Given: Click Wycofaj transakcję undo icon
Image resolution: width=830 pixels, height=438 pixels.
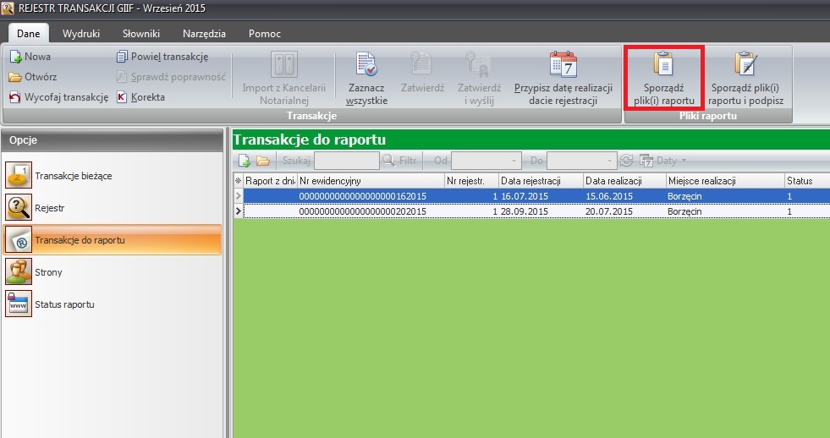Looking at the screenshot, I should coord(15,97).
